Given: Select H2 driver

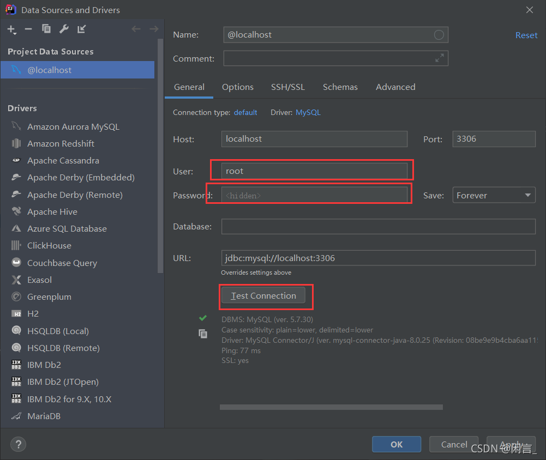Looking at the screenshot, I should 33,314.
